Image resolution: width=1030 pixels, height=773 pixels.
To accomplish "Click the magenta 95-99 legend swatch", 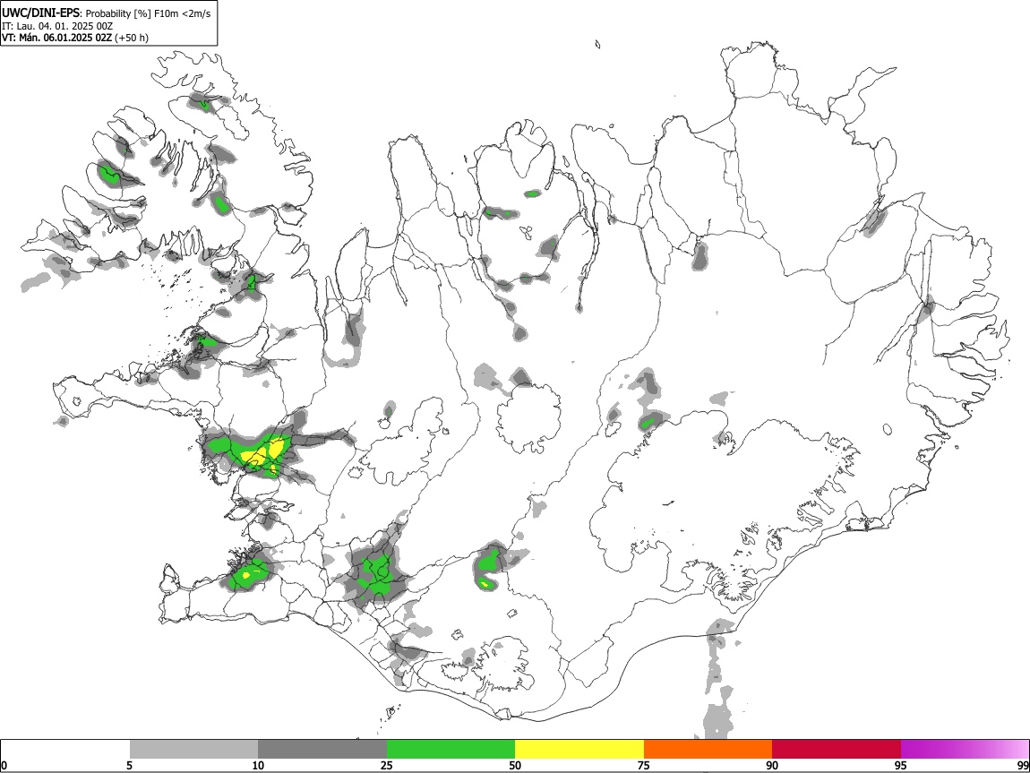I will point(965,749).
